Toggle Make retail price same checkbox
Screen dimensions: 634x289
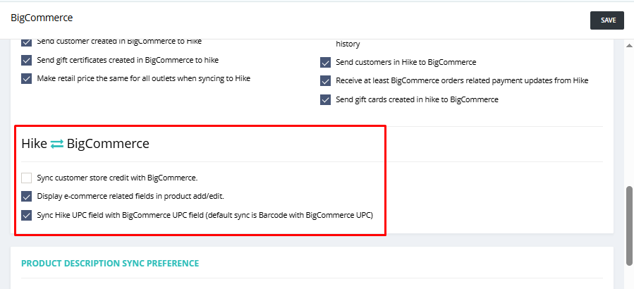point(26,78)
